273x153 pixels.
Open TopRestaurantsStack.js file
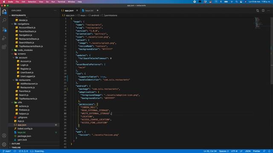(31, 46)
